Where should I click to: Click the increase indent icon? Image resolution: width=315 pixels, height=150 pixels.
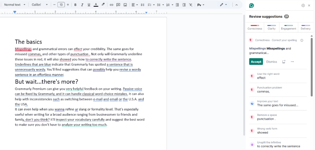[x=184, y=5]
